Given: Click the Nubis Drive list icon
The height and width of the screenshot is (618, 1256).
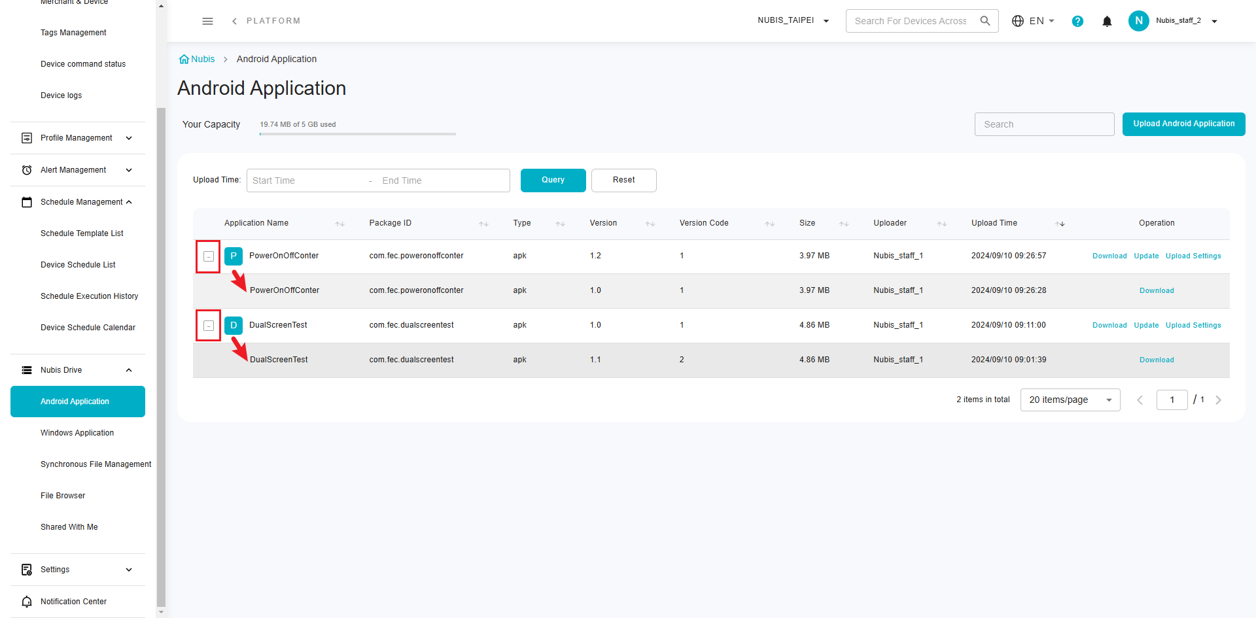Looking at the screenshot, I should click(x=27, y=370).
